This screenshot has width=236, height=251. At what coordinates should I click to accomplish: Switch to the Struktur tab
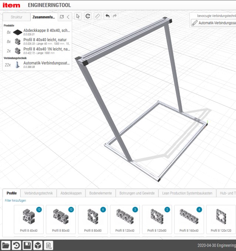16,17
